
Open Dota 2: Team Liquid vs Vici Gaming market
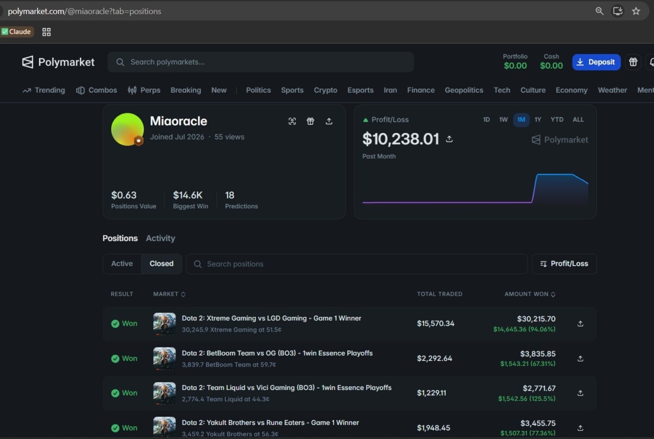(287, 388)
